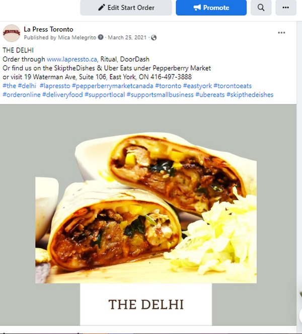Open the March 25, 2021 timestamp

tap(127, 37)
